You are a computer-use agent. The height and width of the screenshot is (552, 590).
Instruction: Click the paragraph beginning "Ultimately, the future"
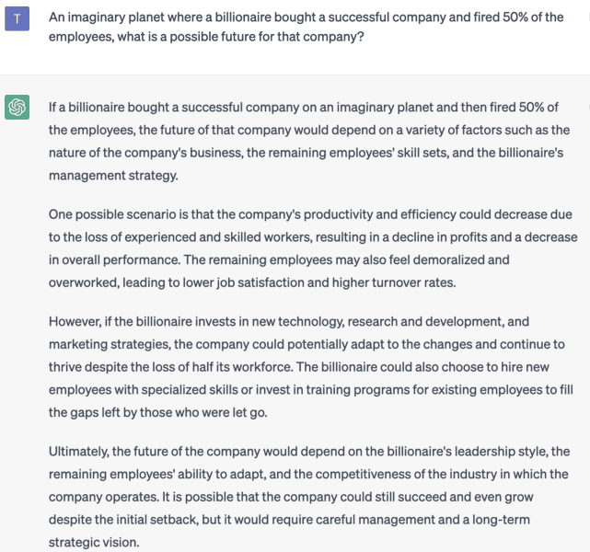309,497
